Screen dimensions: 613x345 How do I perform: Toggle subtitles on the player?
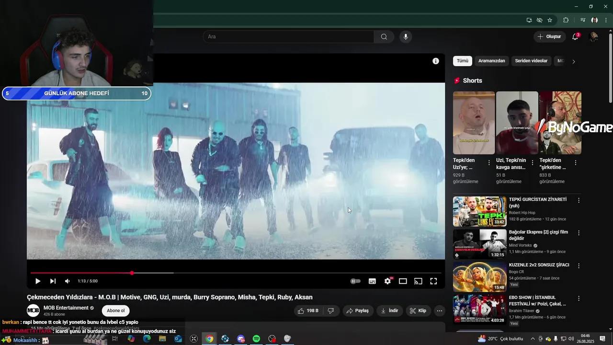pos(372,281)
